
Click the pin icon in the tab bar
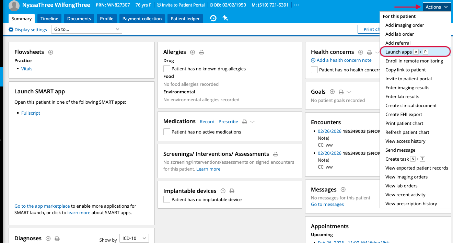pyautogui.click(x=225, y=18)
